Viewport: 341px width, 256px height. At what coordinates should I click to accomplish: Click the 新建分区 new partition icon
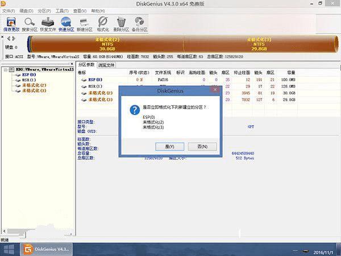(84, 24)
